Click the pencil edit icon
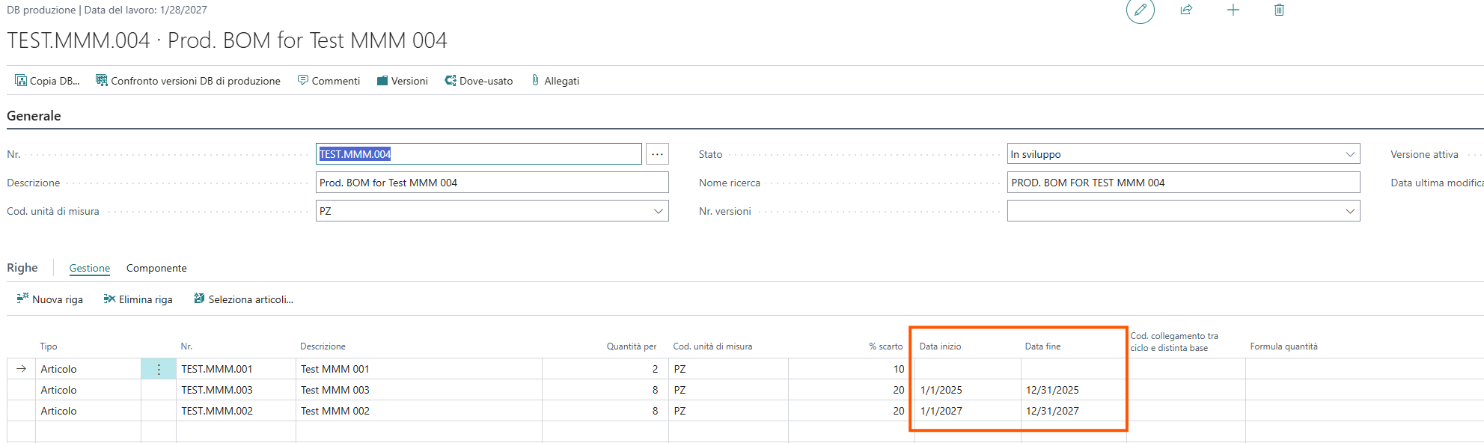 tap(1140, 10)
